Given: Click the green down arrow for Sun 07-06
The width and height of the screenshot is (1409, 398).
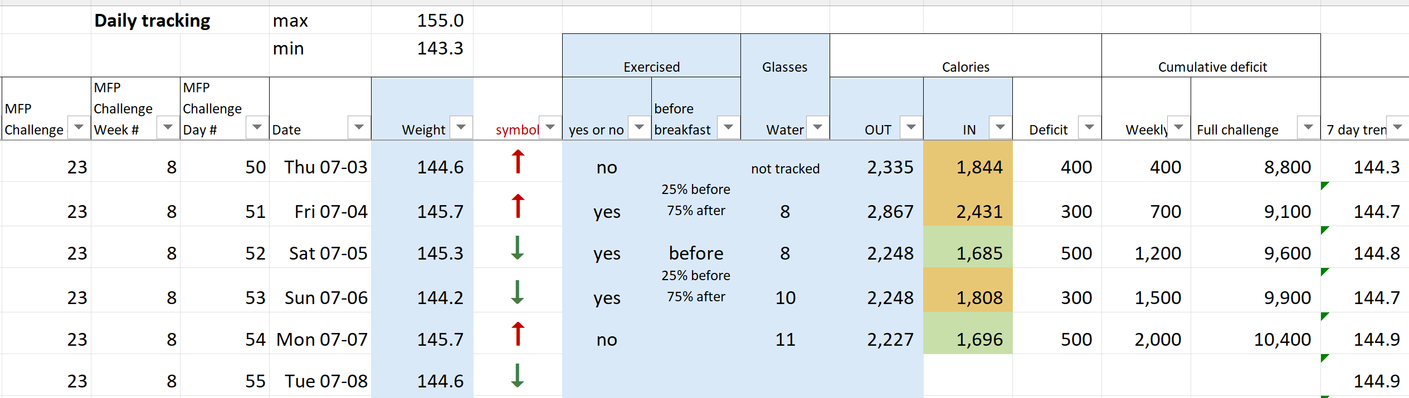Looking at the screenshot, I should 518,292.
